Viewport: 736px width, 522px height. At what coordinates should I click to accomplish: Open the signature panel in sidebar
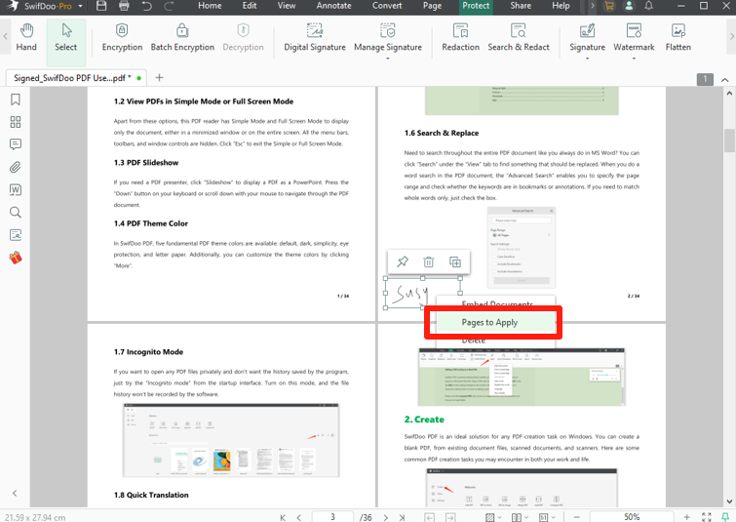coord(16,235)
